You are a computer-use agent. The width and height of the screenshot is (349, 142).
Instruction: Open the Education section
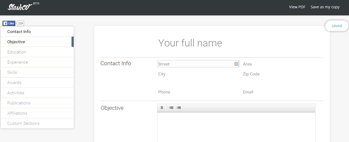17,52
